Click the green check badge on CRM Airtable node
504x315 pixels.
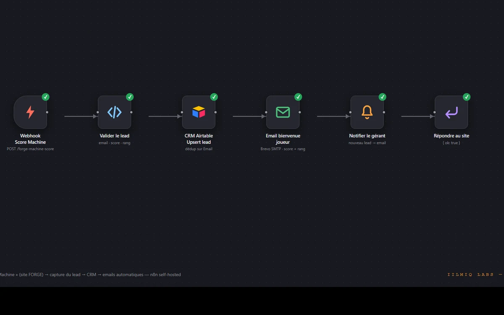[x=214, y=97]
